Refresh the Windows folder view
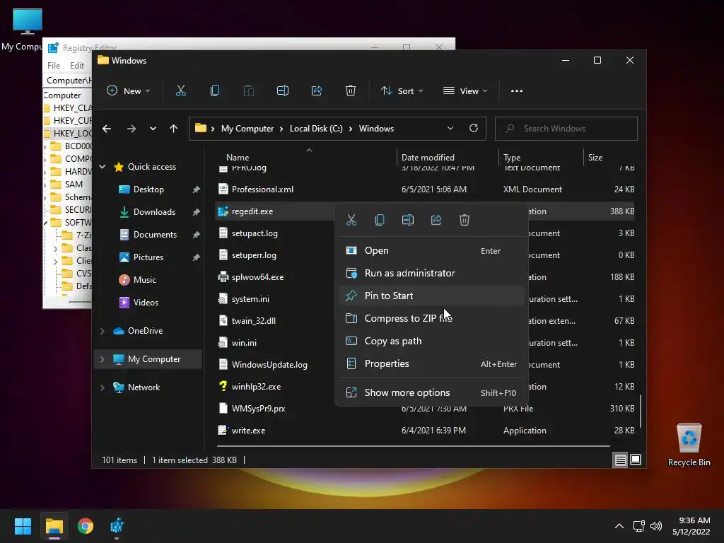This screenshot has height=543, width=724. pyautogui.click(x=474, y=129)
